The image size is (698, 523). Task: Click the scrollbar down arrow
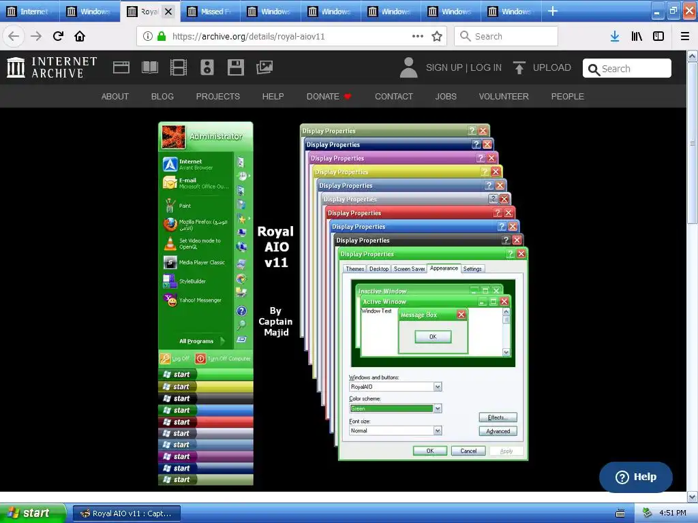[693, 496]
